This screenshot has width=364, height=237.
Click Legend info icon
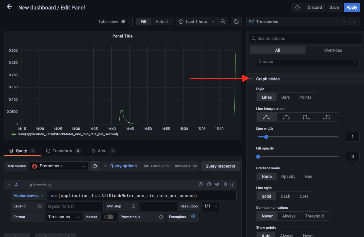(40, 206)
